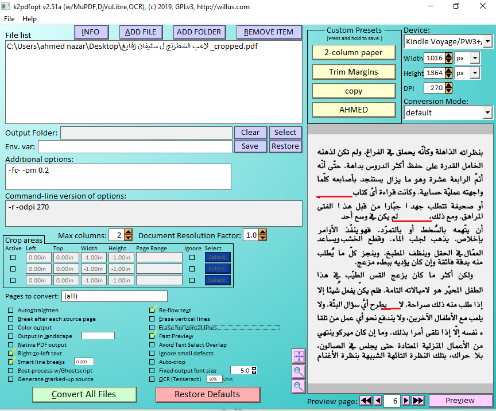Start Convert All Files
The image size is (496, 411).
click(84, 394)
